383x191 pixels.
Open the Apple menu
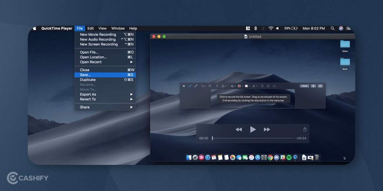point(35,28)
